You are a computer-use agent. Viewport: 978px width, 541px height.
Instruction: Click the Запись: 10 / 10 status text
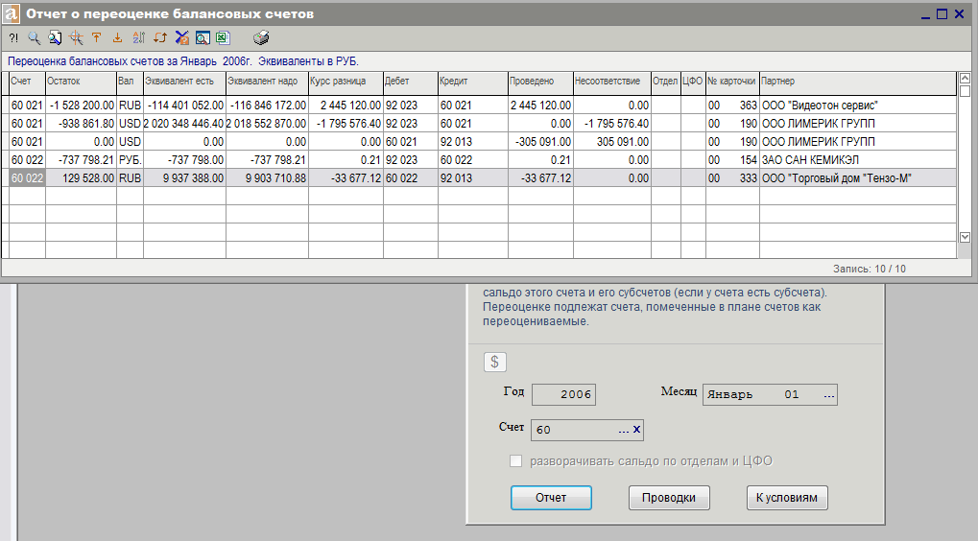coord(870,269)
